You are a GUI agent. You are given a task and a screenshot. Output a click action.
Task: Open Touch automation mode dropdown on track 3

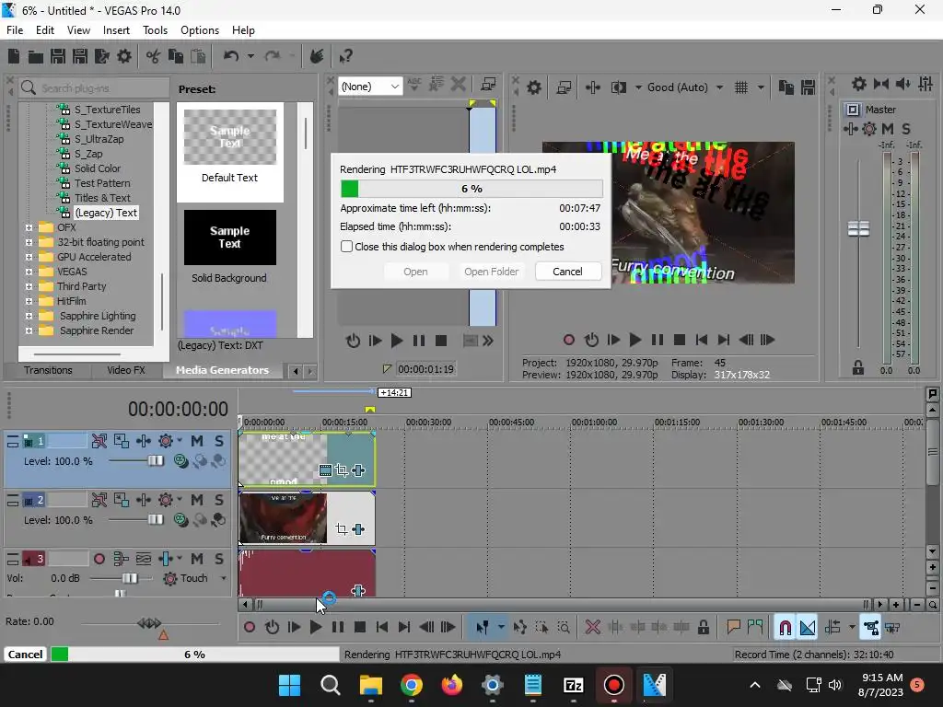(x=223, y=578)
